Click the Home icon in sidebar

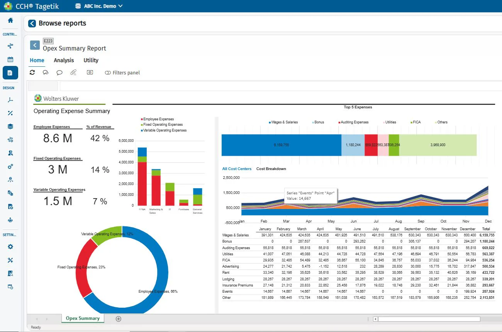[x=10, y=20]
